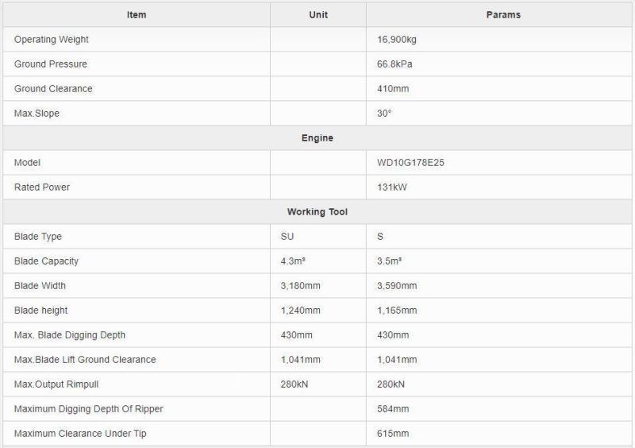Select the Operating Weight row label

point(52,40)
